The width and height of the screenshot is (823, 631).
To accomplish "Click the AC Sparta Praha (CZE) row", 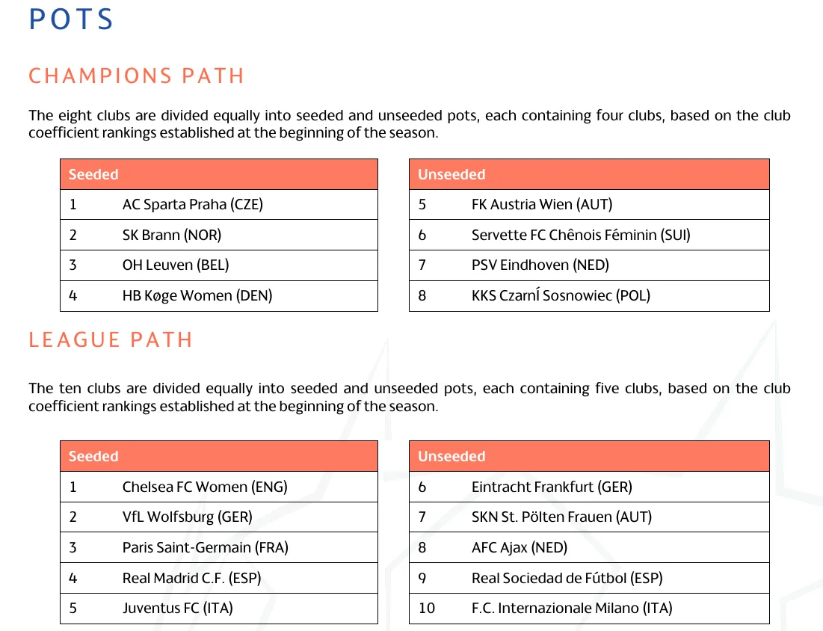I will pyautogui.click(x=219, y=205).
